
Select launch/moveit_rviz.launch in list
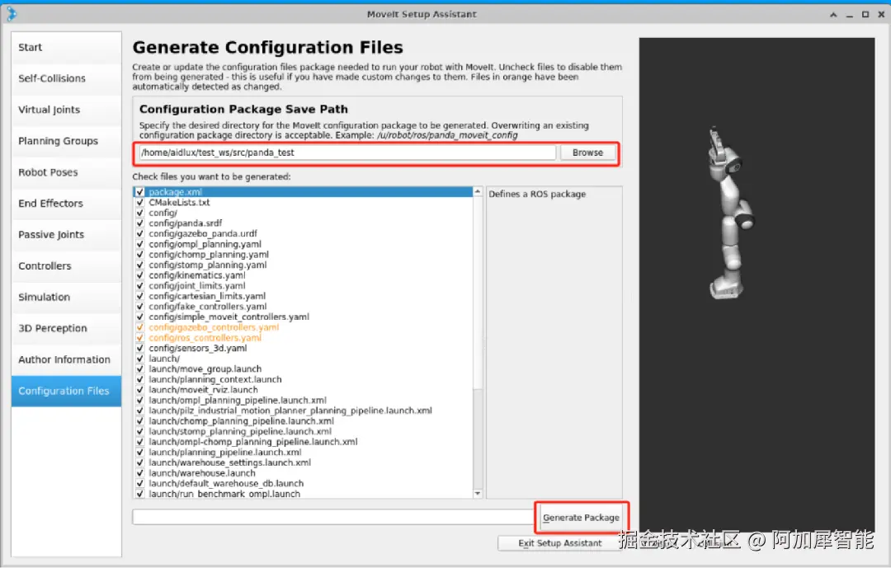203,390
